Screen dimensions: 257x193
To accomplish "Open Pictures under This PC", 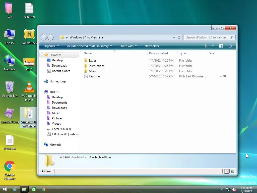I will [57, 118].
